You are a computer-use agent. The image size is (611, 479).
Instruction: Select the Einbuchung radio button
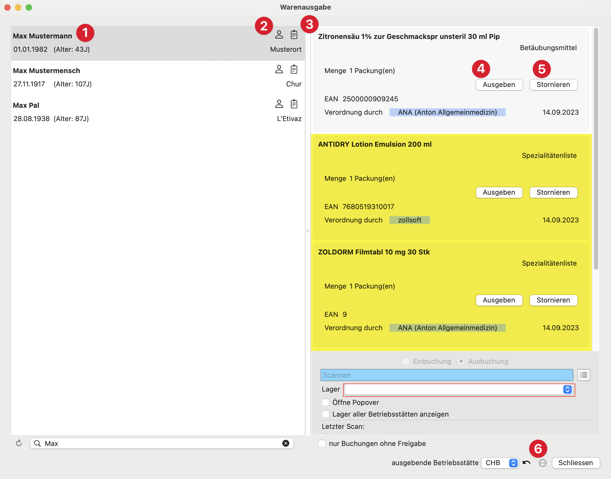pyautogui.click(x=405, y=361)
